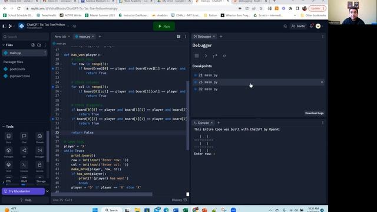
Task: Open the Files section options menu
Action: (45, 45)
